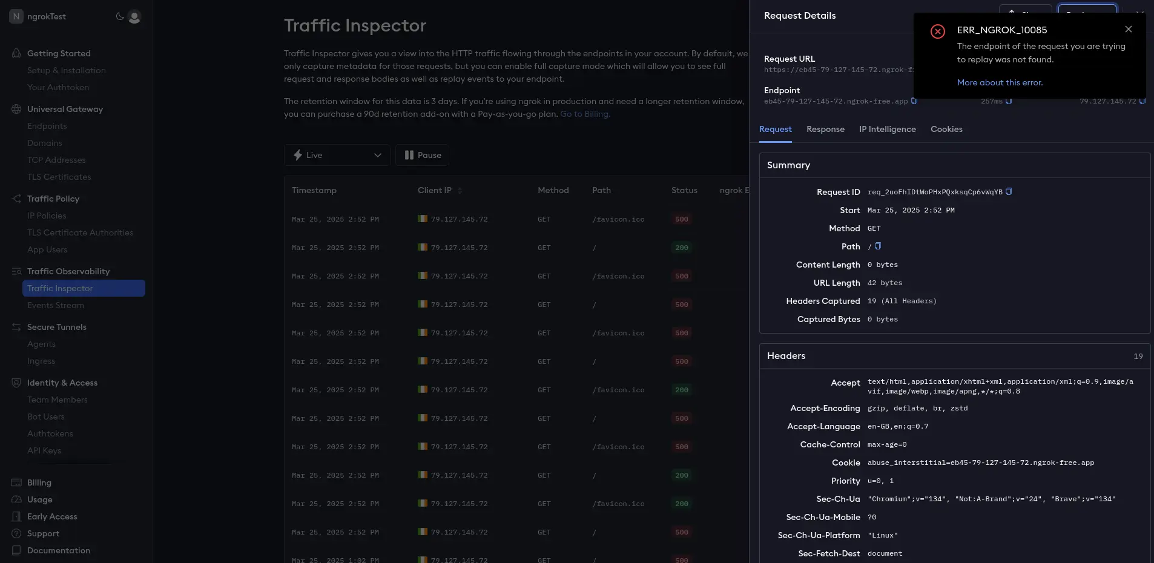Switch to the Response tab

click(825, 130)
